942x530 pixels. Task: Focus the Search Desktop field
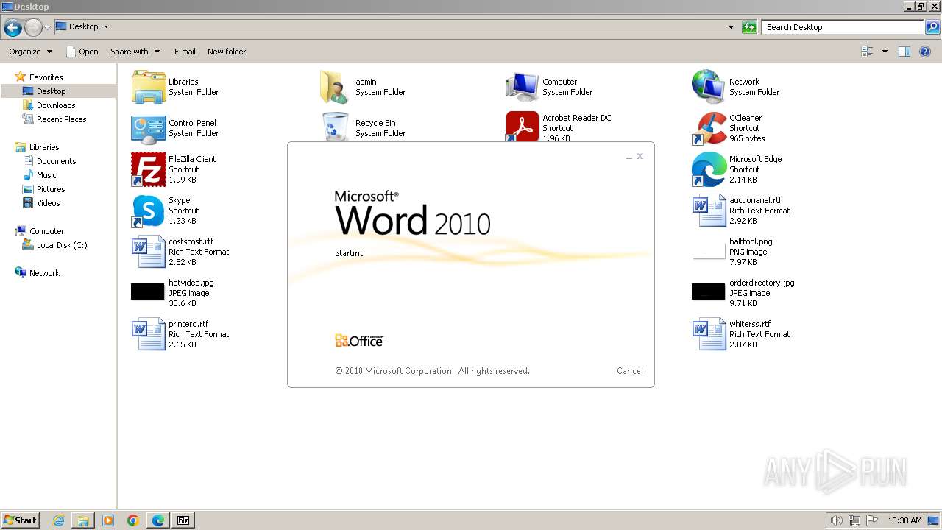click(x=843, y=27)
